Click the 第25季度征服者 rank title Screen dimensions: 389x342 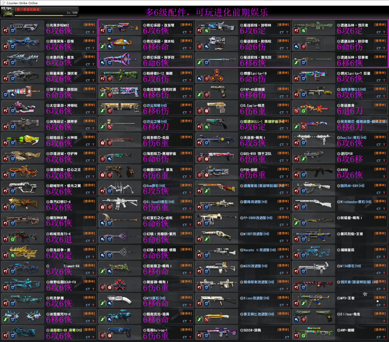point(28,10)
